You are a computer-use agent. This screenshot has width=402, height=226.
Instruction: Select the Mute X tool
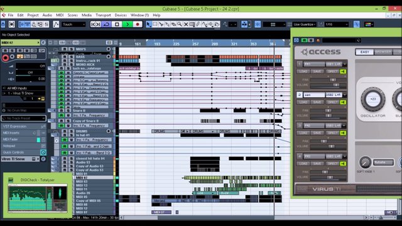186,24
